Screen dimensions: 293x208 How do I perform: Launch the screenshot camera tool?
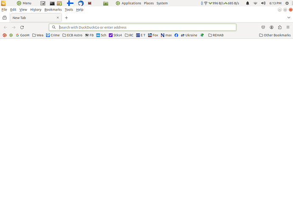point(43,3)
